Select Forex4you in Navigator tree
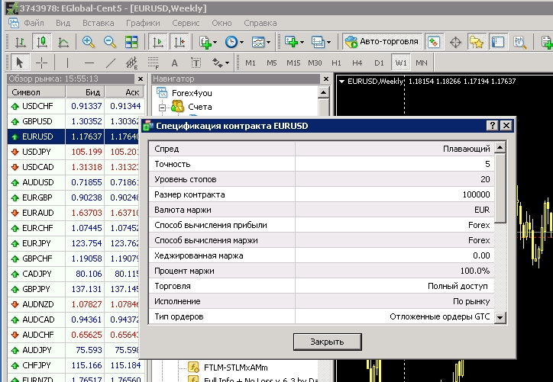This screenshot has width=553, height=382. point(192,93)
